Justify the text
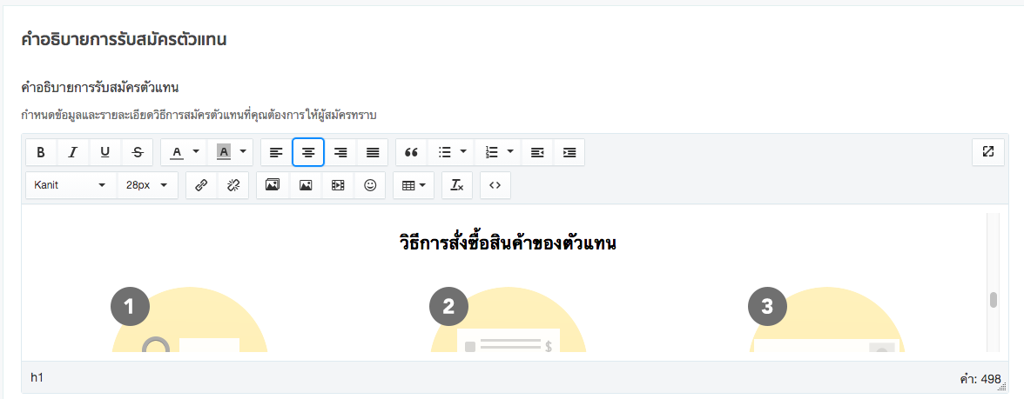Image resolution: width=1024 pixels, height=399 pixels. pos(373,153)
